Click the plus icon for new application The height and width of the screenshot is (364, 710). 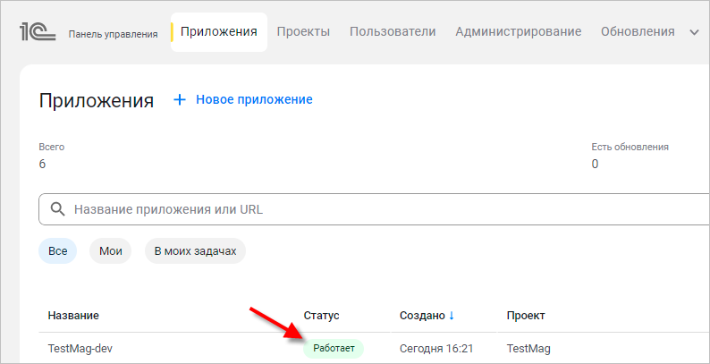click(180, 99)
